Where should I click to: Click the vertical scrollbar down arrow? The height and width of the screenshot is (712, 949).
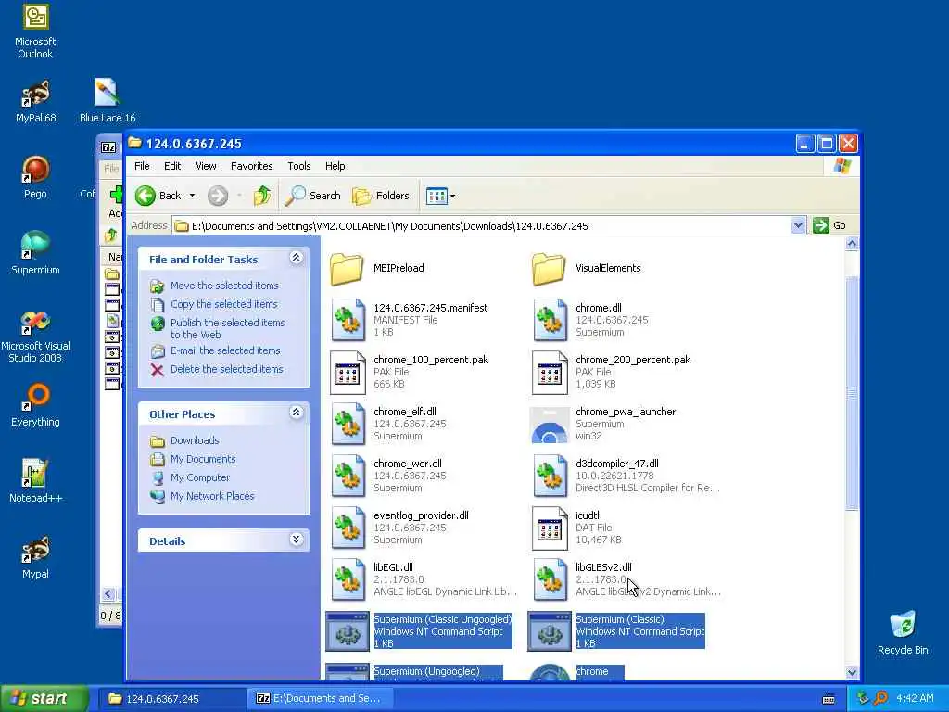[852, 672]
